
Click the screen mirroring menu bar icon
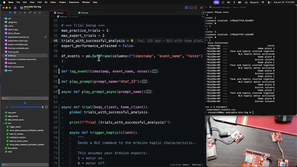pyautogui.click(x=216, y=2)
